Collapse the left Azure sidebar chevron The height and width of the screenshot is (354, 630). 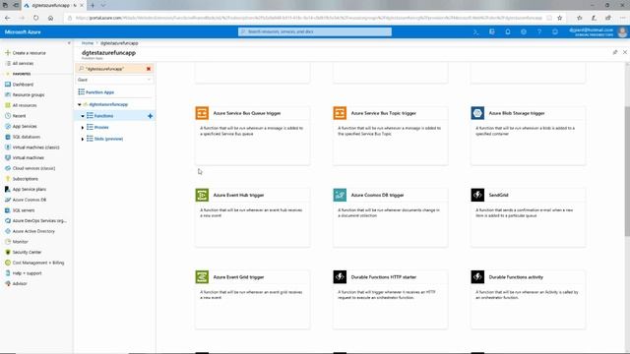click(x=69, y=43)
